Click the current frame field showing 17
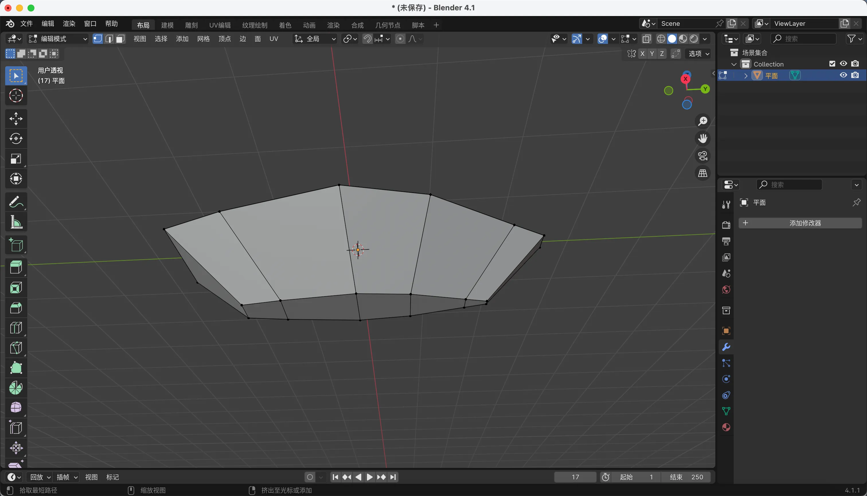 point(575,477)
